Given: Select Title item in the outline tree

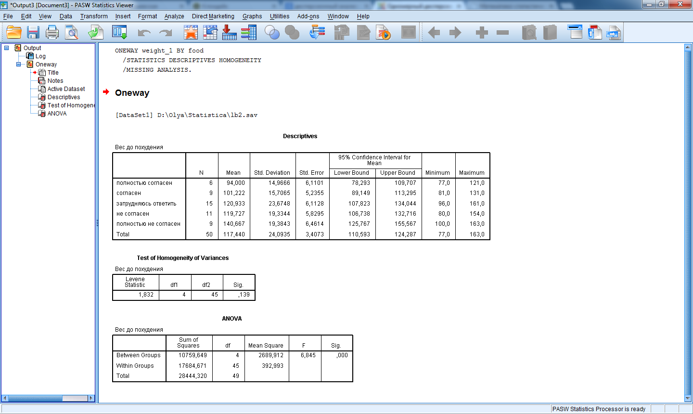Looking at the screenshot, I should click(53, 73).
